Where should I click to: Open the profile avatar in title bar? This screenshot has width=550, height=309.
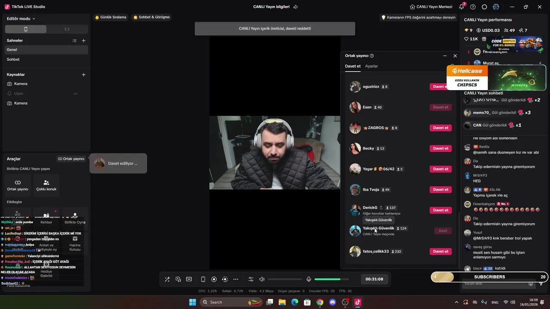point(496,7)
